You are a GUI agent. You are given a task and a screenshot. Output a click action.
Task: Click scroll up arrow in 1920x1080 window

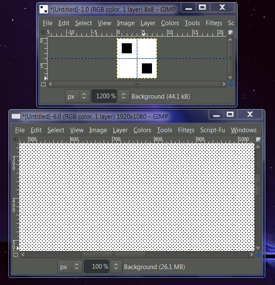tap(258, 147)
